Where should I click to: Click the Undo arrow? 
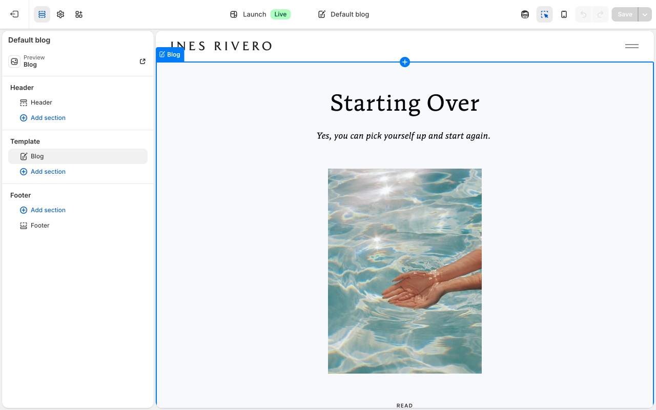pyautogui.click(x=583, y=14)
